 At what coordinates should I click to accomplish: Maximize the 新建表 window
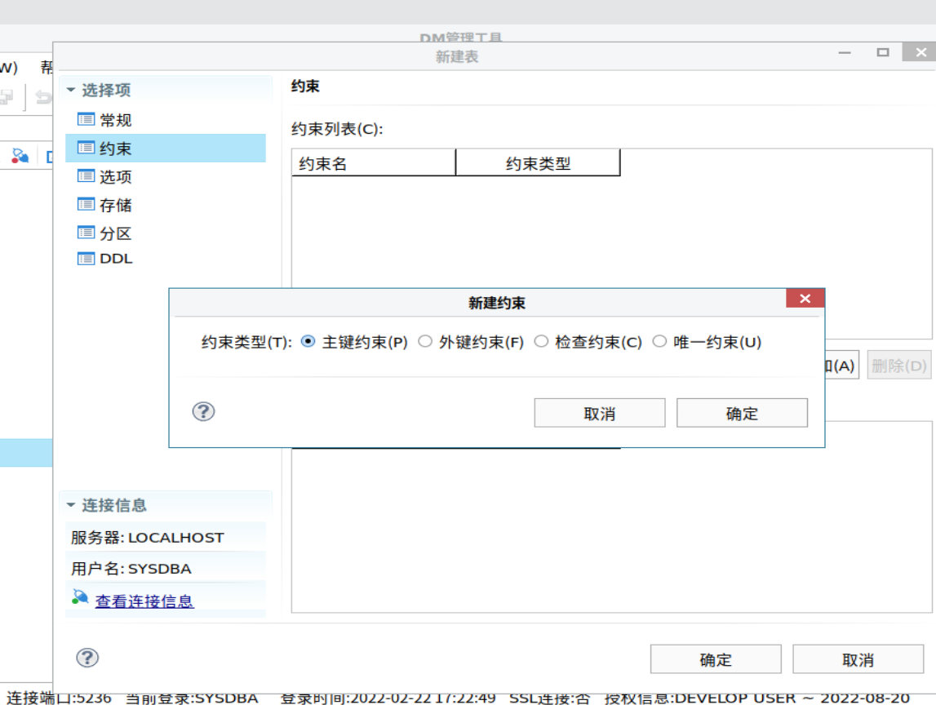(883, 52)
